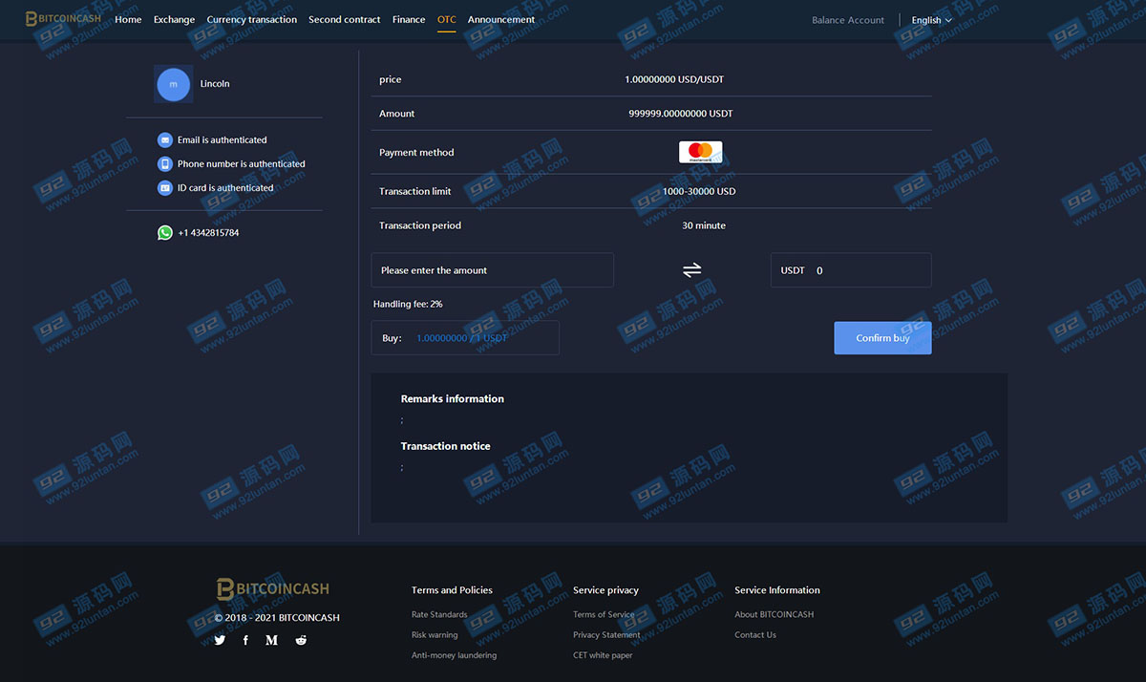Screen dimensions: 1146x682
Task: Open the Exchange menu item
Action: click(174, 19)
